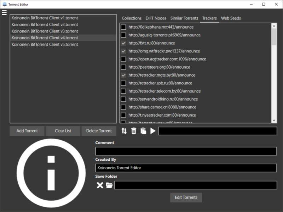This screenshot has width=283, height=212.
Task: Check the retracker.spb.ru:80 tracker checkbox
Action: (123, 83)
